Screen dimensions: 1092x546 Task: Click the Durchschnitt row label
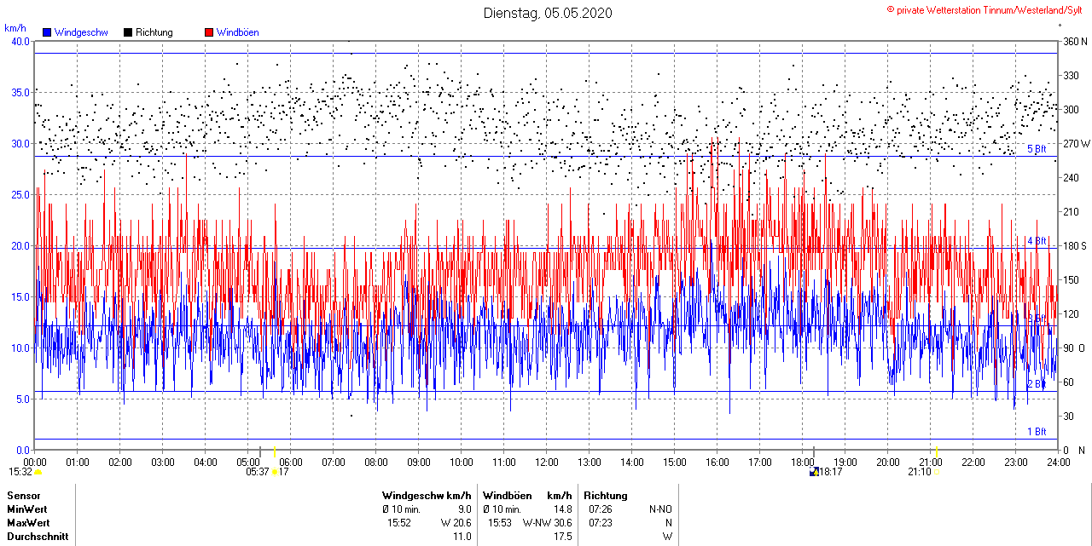pyautogui.click(x=38, y=537)
